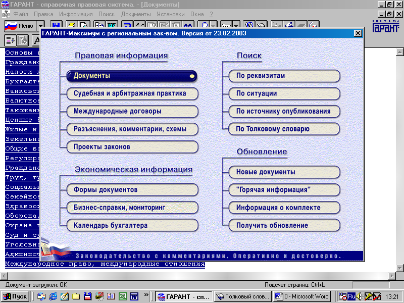404x303 pixels.
Task: Open Новые документы
Action: 284,172
